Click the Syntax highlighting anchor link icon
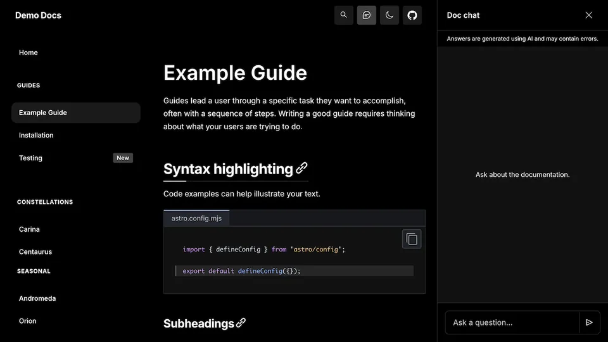Viewport: 608px width, 342px height. click(302, 168)
